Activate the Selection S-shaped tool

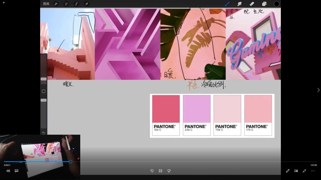[76, 4]
